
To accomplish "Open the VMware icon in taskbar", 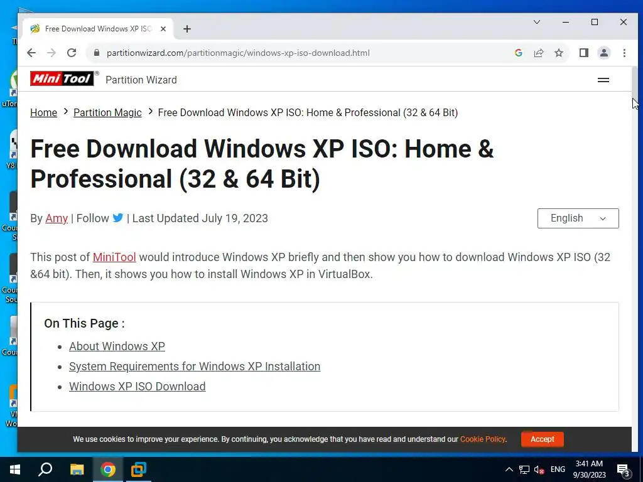I will click(x=139, y=469).
